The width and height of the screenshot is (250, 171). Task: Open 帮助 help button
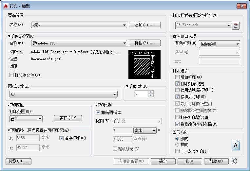tap(216, 161)
